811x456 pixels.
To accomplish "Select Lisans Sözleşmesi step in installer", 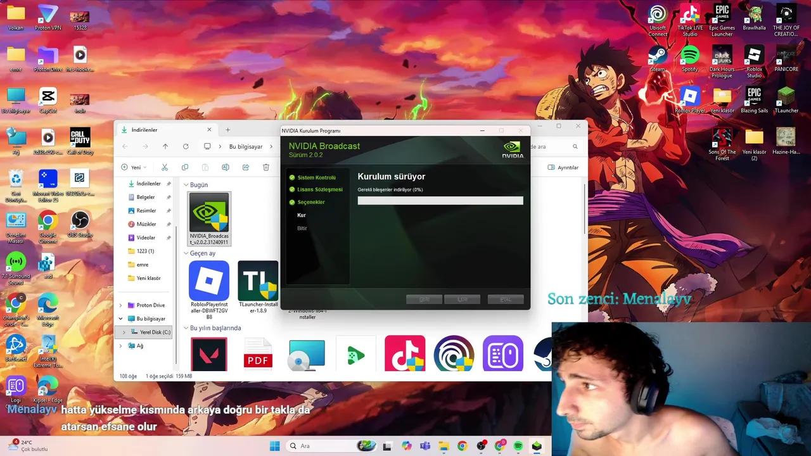I will pyautogui.click(x=319, y=189).
